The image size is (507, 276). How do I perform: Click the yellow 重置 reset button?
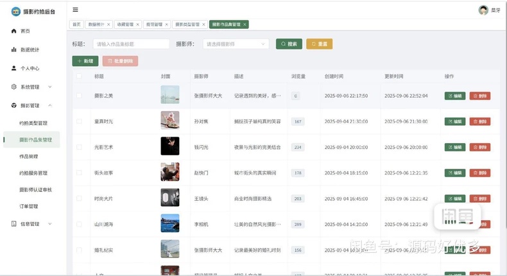point(319,44)
